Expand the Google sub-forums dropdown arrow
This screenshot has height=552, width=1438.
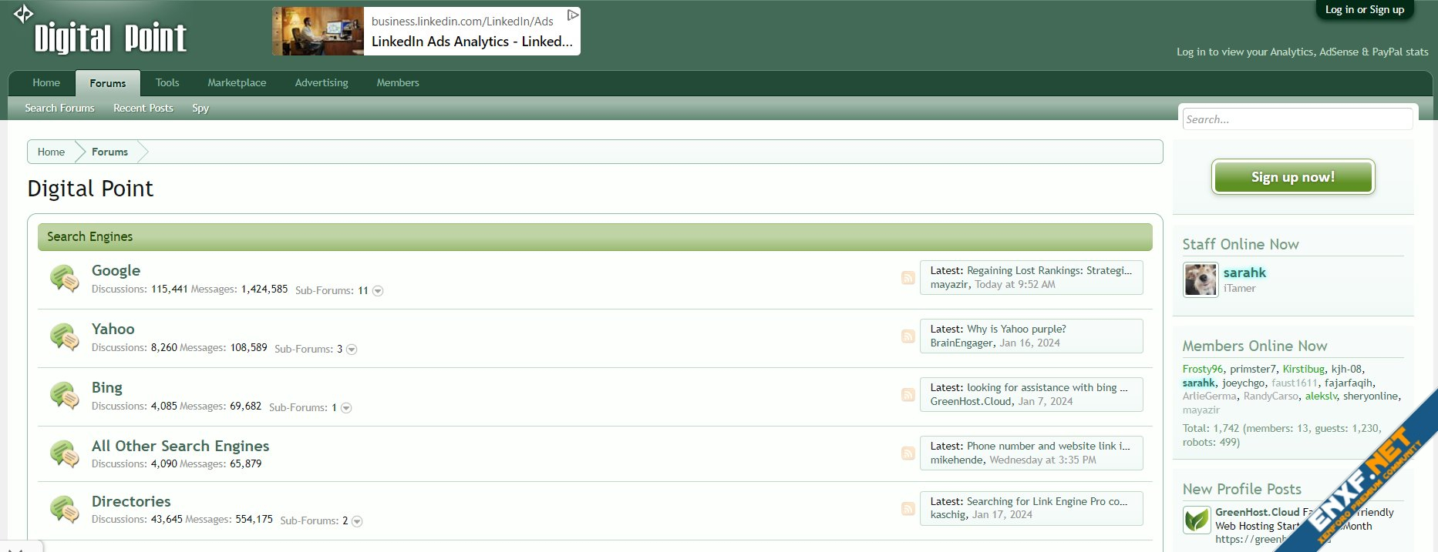pyautogui.click(x=378, y=291)
